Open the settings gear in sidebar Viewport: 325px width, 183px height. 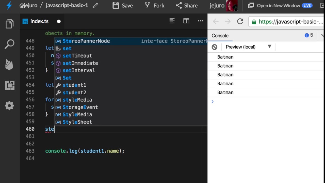pyautogui.click(x=9, y=105)
